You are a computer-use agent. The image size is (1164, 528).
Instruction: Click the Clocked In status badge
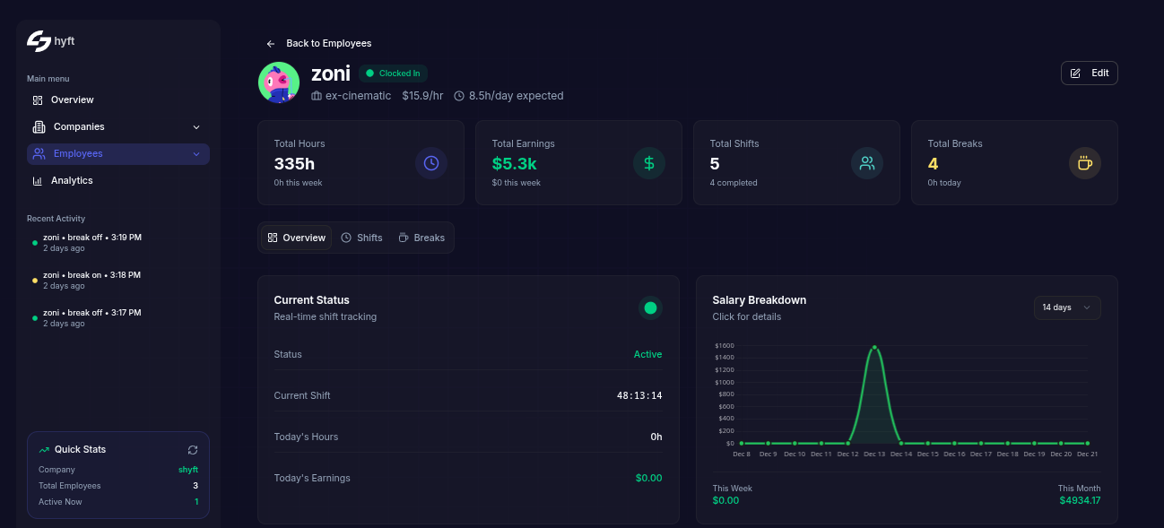(393, 74)
